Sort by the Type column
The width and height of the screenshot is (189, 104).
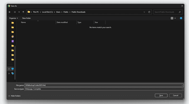(79, 22)
